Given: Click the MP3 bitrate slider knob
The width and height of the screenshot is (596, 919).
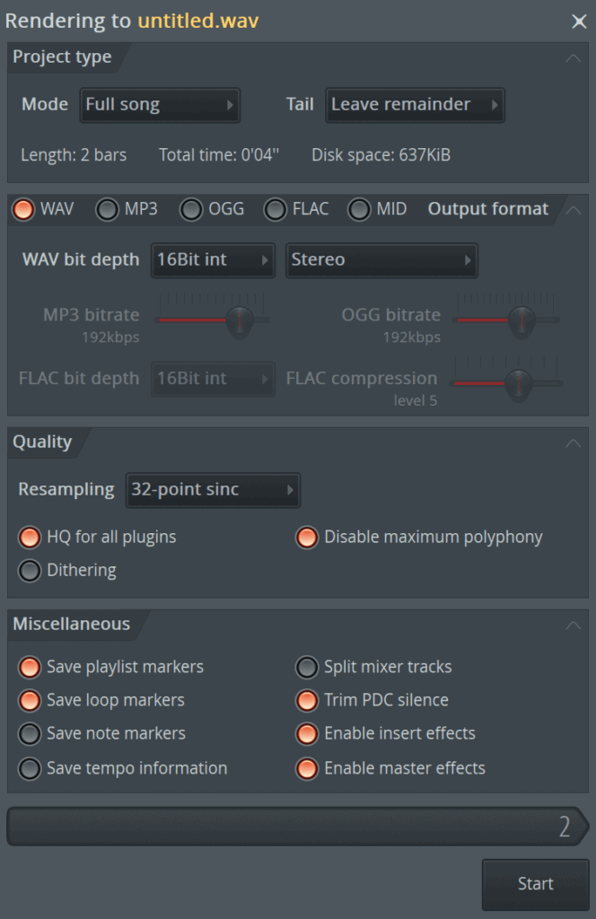Looking at the screenshot, I should pos(240,321).
